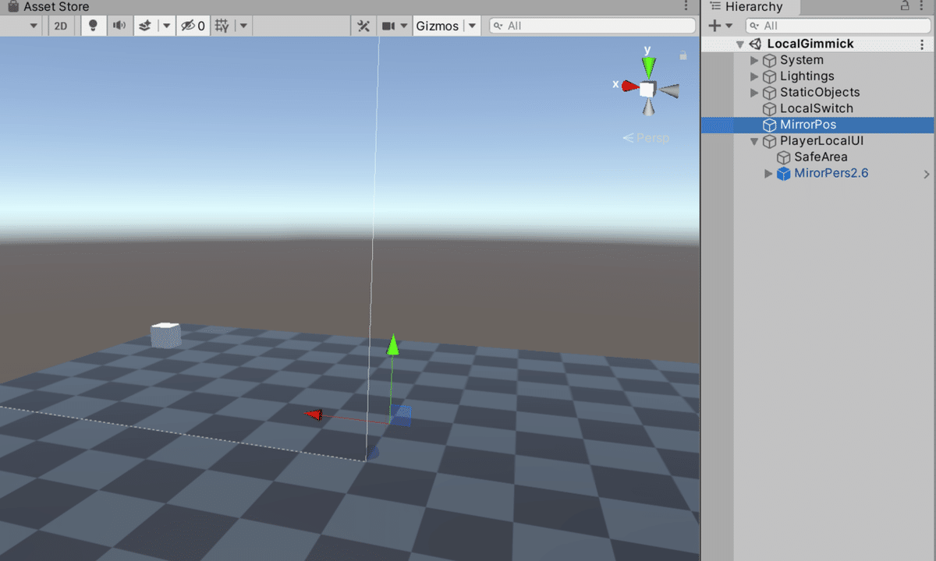Open Hierarchy panel options kebab menu
Screen dimensions: 936x561
(922, 6)
